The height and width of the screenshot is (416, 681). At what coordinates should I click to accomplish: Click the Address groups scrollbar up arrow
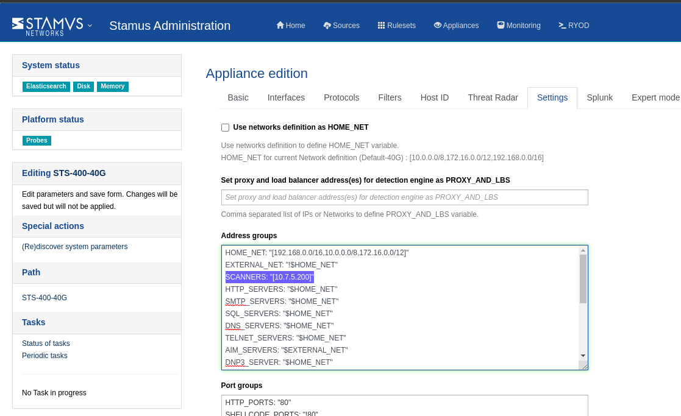583,250
